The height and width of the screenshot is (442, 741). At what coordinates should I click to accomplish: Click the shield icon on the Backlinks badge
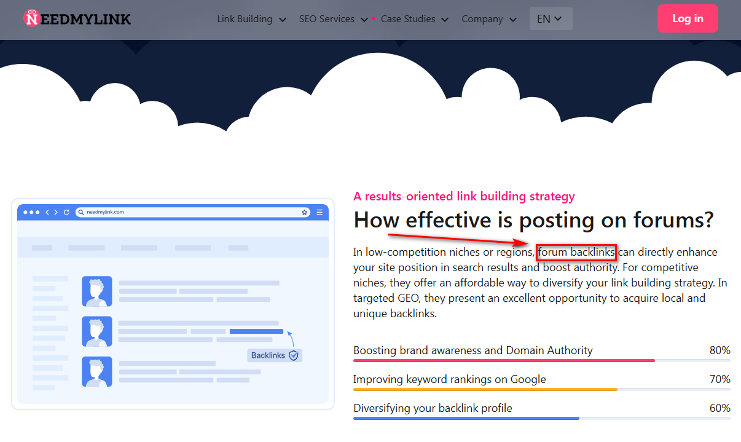(x=294, y=355)
